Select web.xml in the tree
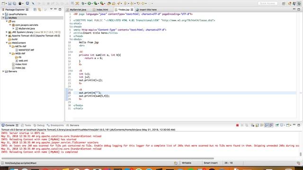This screenshot has width=303, height=170. pyautogui.click(x=23, y=60)
